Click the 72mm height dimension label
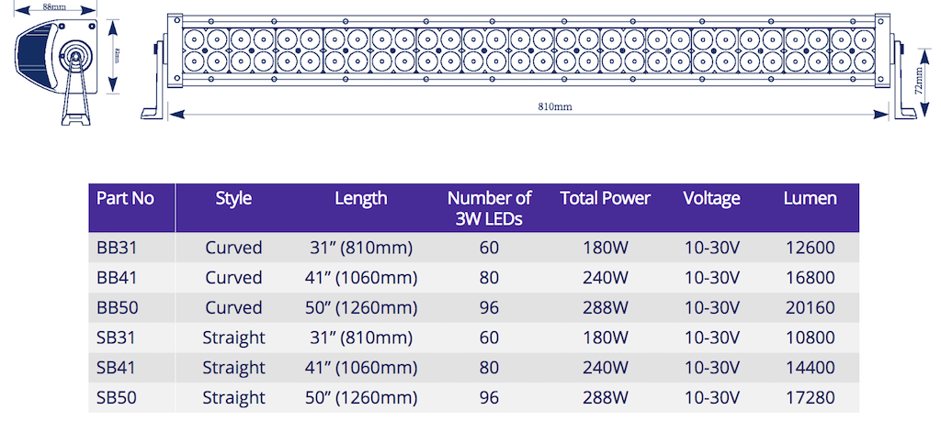 (x=920, y=83)
